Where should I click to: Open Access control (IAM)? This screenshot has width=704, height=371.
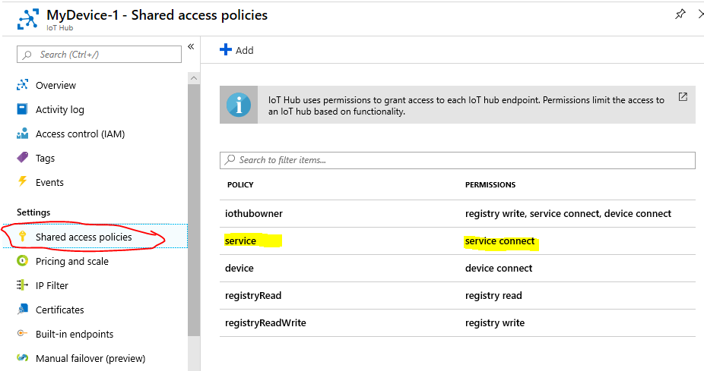pos(81,134)
